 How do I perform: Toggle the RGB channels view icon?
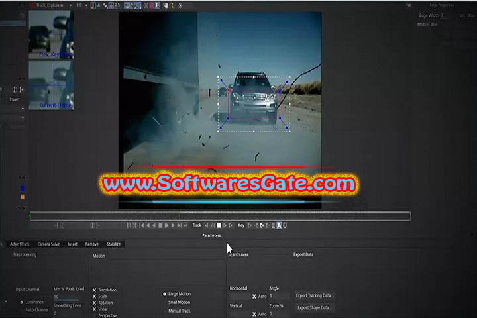[x=93, y=5]
